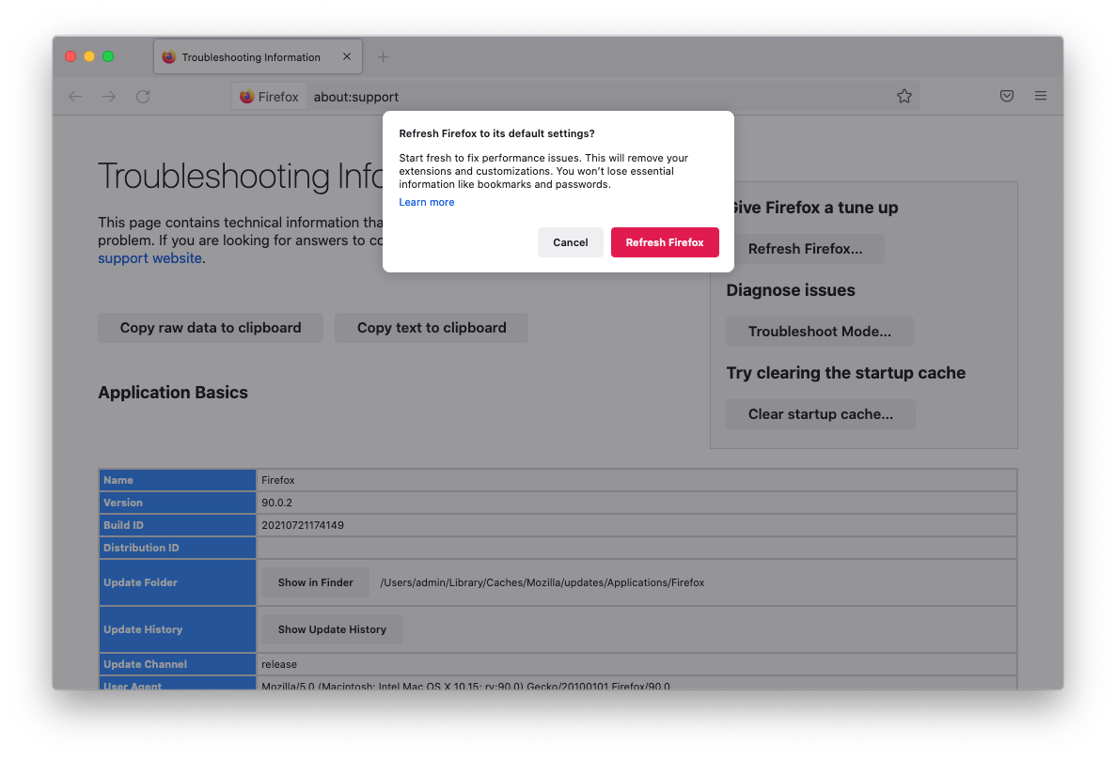
Task: Confirm with the Refresh Firefox red button
Action: pos(665,242)
